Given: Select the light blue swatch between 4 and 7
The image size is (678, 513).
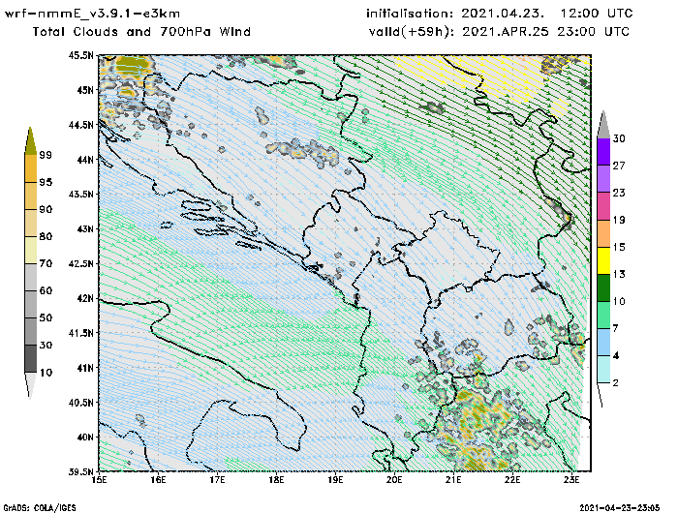Looking at the screenshot, I should pos(603,343).
